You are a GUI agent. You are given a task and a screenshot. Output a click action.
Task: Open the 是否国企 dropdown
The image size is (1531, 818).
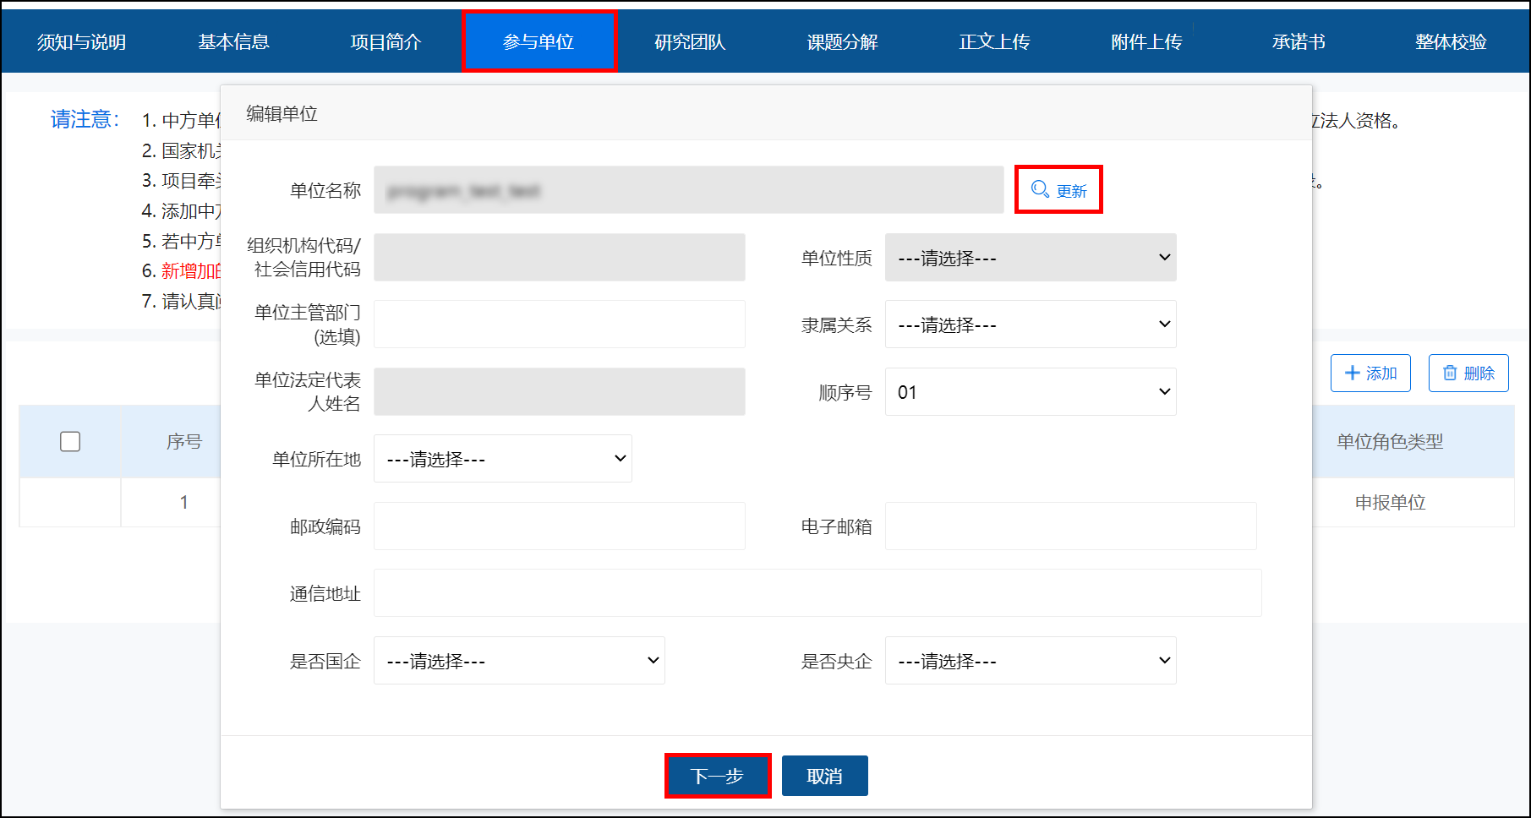click(x=518, y=660)
